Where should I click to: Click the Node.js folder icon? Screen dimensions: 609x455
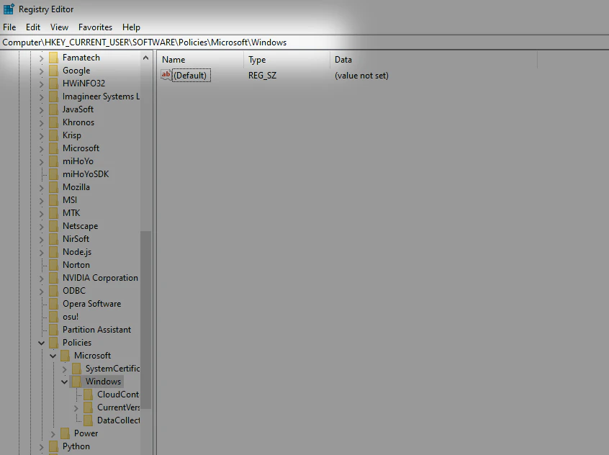click(x=53, y=252)
